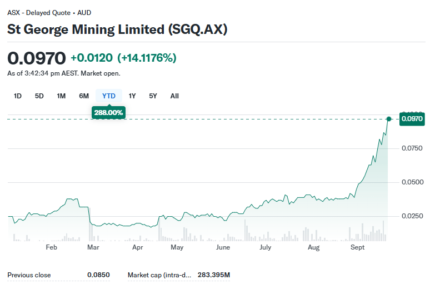The width and height of the screenshot is (430, 284).
Task: Select the 5Y time range
Action: [x=153, y=96]
